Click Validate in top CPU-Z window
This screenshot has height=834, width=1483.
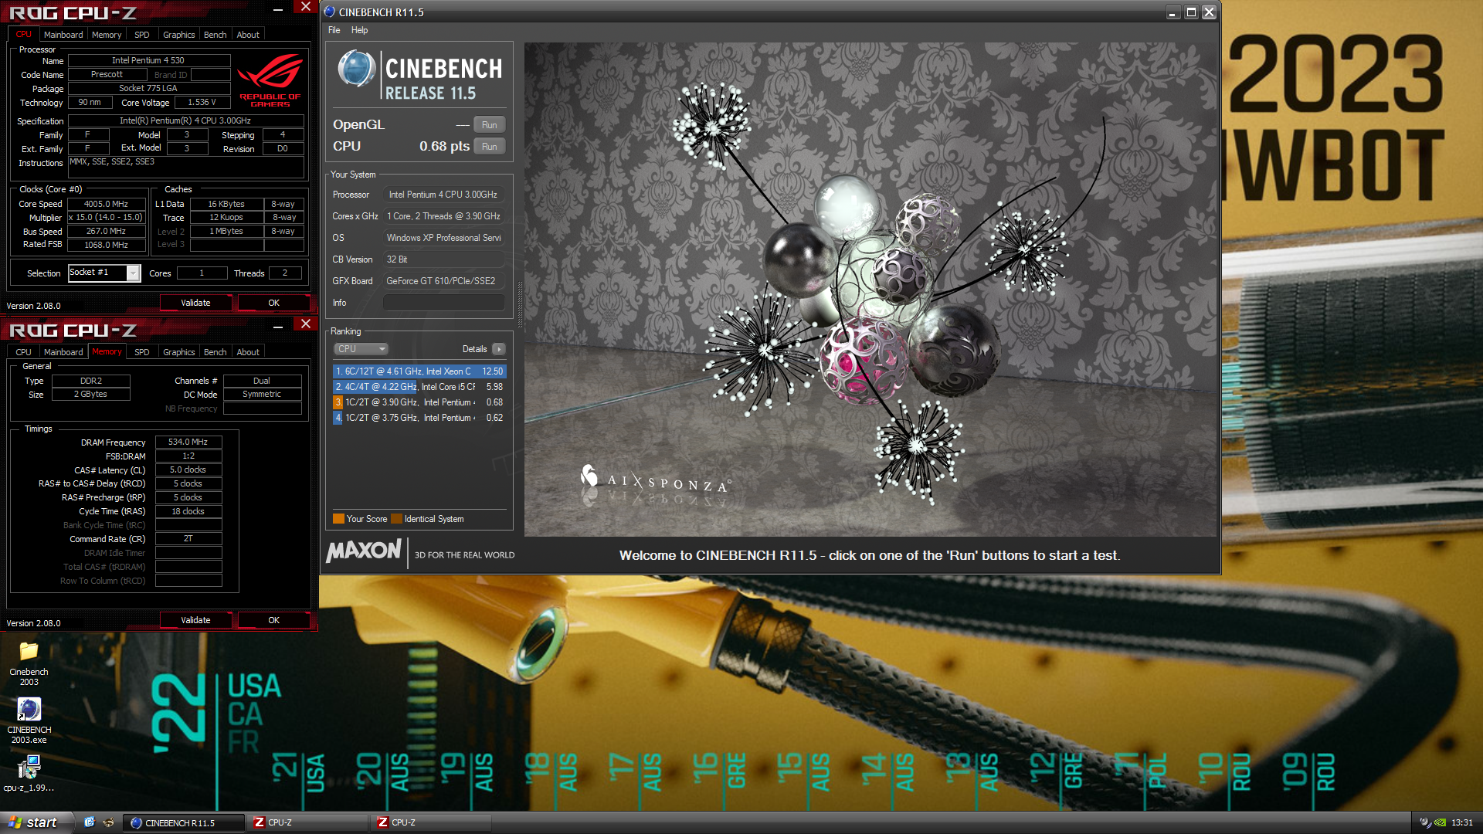[x=195, y=303]
